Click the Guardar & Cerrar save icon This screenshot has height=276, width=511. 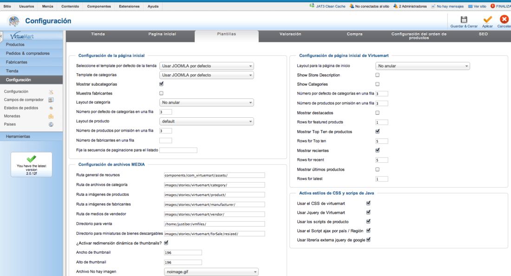[x=464, y=19]
